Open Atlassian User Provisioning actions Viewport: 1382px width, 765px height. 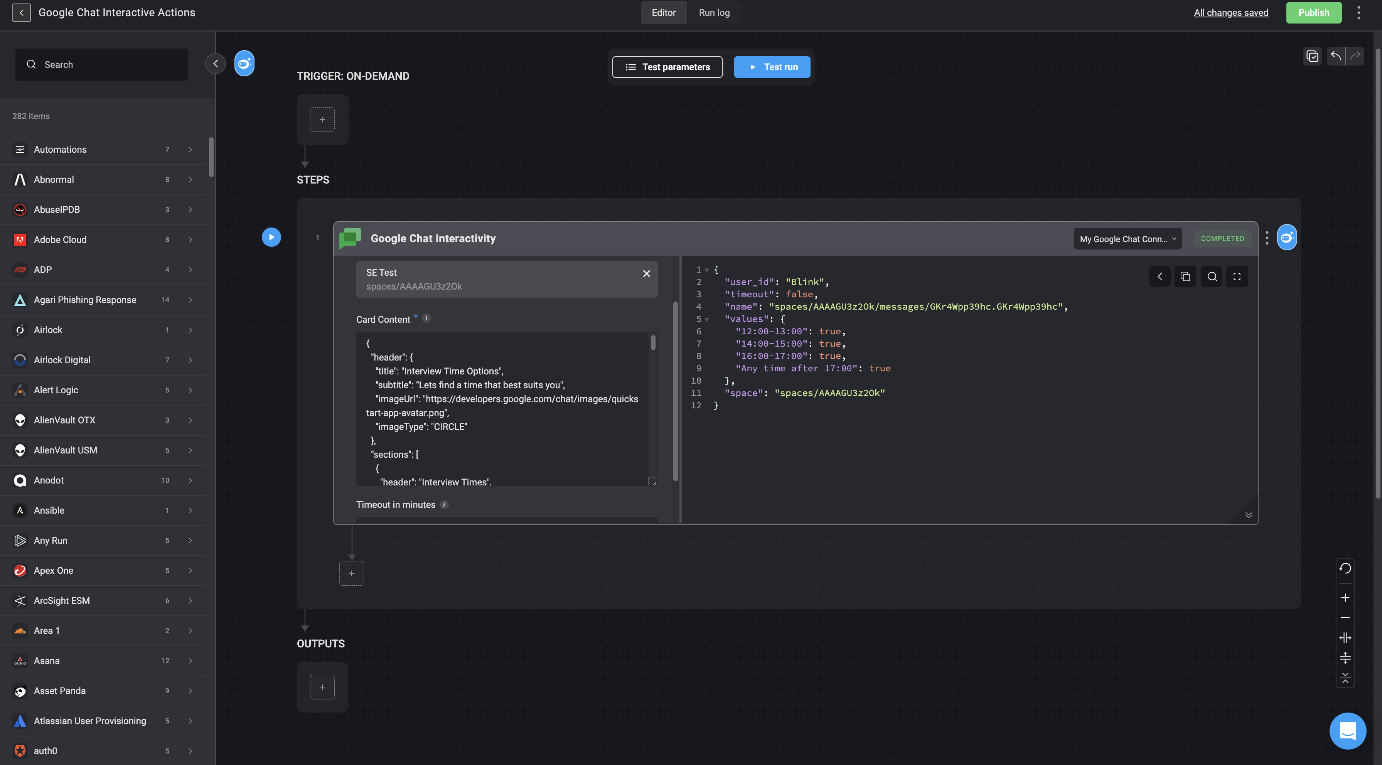pyautogui.click(x=104, y=721)
